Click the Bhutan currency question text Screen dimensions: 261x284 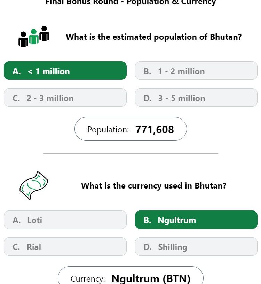[x=153, y=186]
